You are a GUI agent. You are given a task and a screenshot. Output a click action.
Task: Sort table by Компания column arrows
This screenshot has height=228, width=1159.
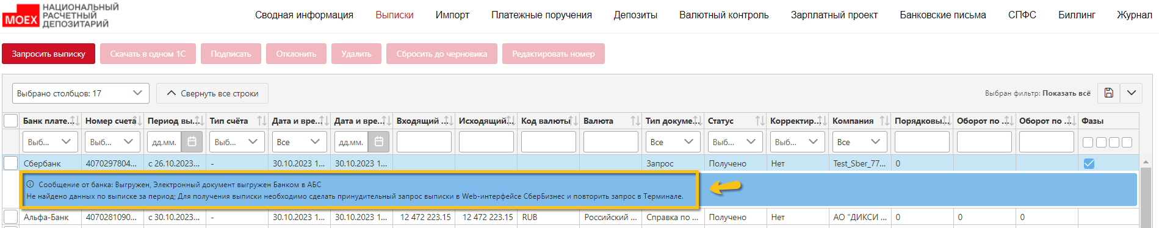884,121
